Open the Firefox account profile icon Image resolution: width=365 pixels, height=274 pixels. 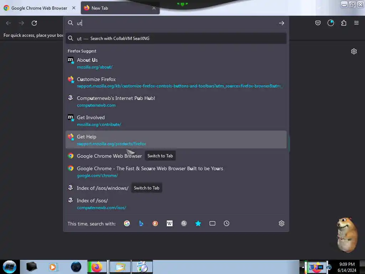pos(330,23)
